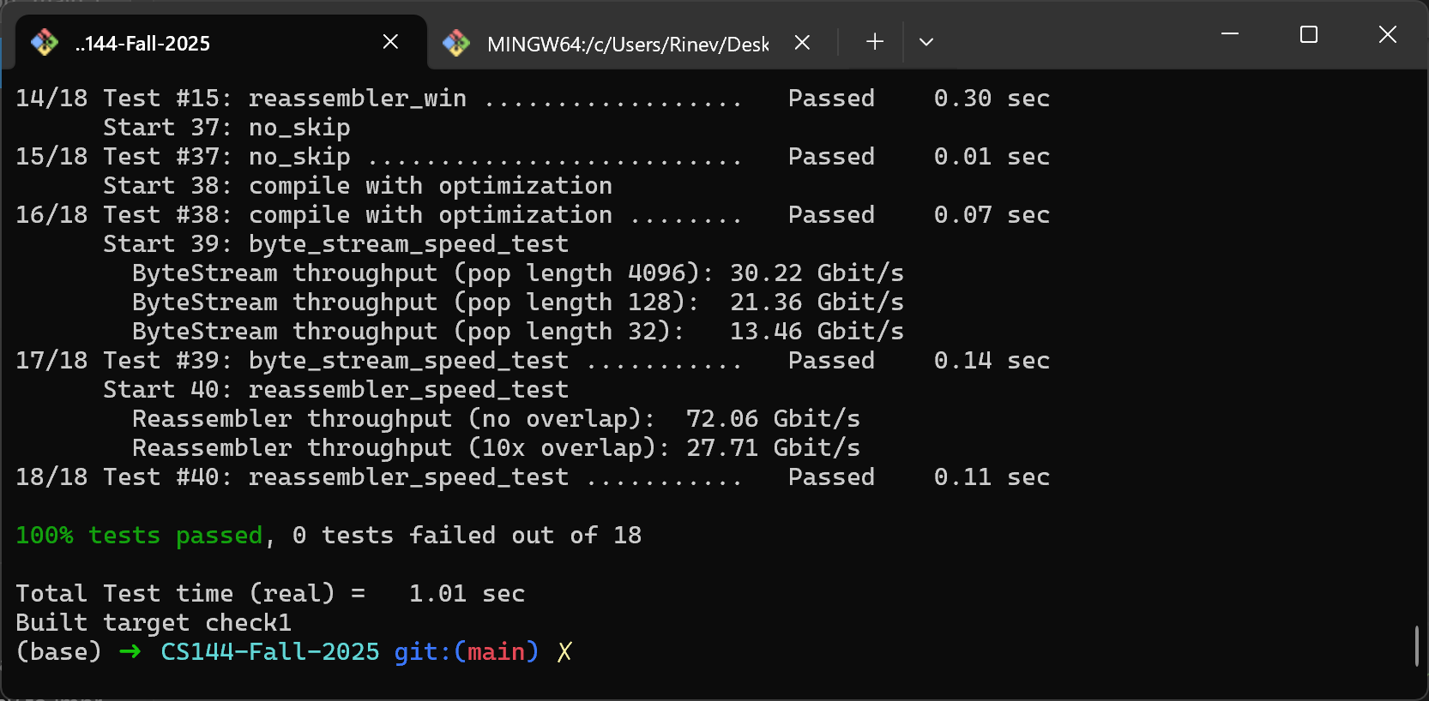Viewport: 1429px width, 701px height.
Task: Click the CS144-Fall-2025 directory name in the prompt
Action: pyautogui.click(x=270, y=652)
